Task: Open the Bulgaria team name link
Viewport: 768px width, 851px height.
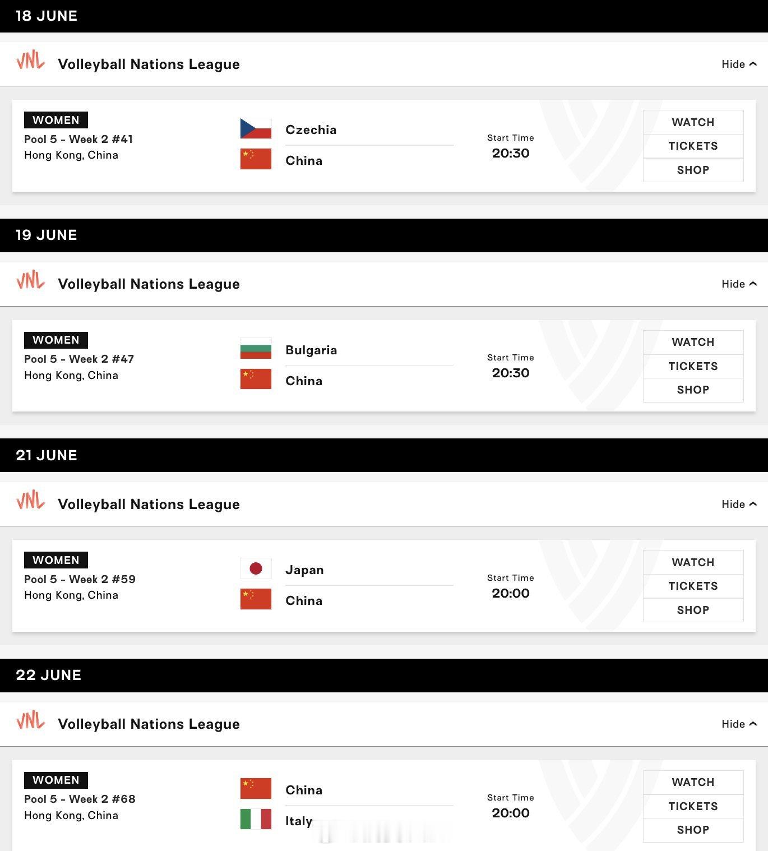Action: (x=311, y=350)
